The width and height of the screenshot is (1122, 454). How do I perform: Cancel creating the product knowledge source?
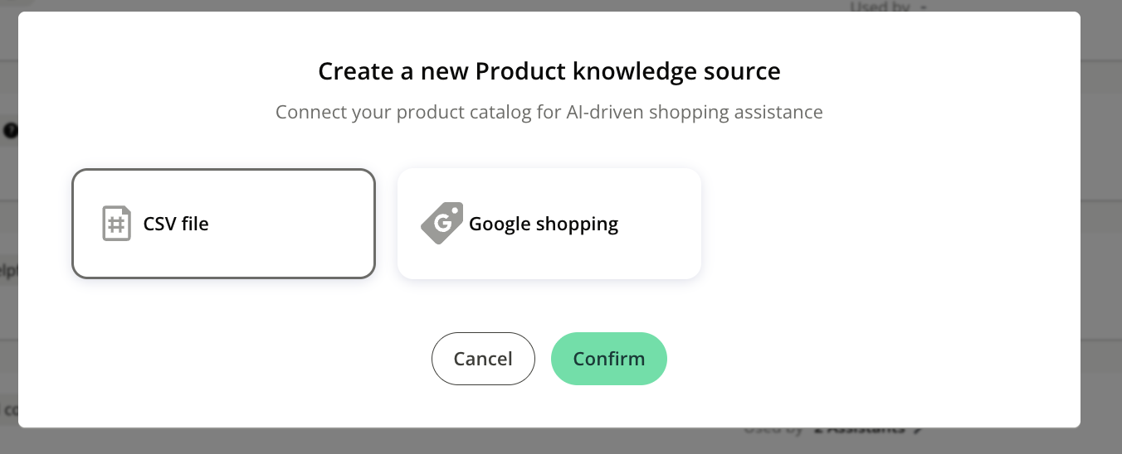click(x=483, y=359)
